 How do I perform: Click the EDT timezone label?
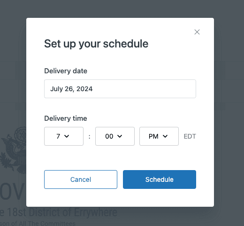pyautogui.click(x=190, y=136)
